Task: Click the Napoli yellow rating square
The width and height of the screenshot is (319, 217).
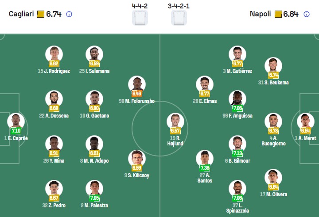Action: click(278, 14)
